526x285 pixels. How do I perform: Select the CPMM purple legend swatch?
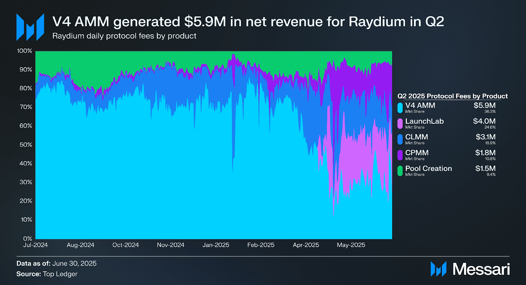click(400, 155)
